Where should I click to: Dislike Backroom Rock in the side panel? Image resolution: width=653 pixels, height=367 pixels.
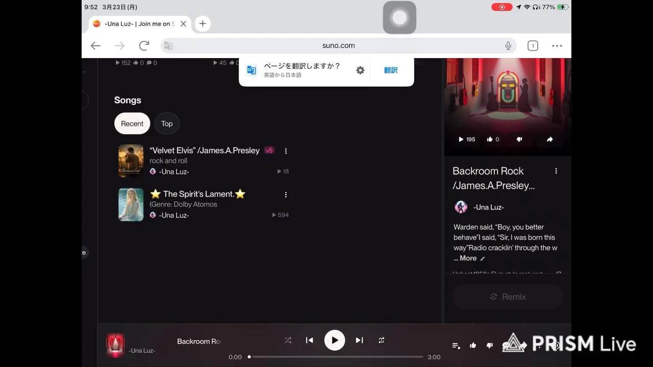(519, 139)
